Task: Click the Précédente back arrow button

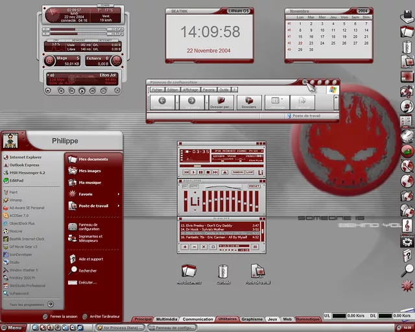Action: [163, 102]
